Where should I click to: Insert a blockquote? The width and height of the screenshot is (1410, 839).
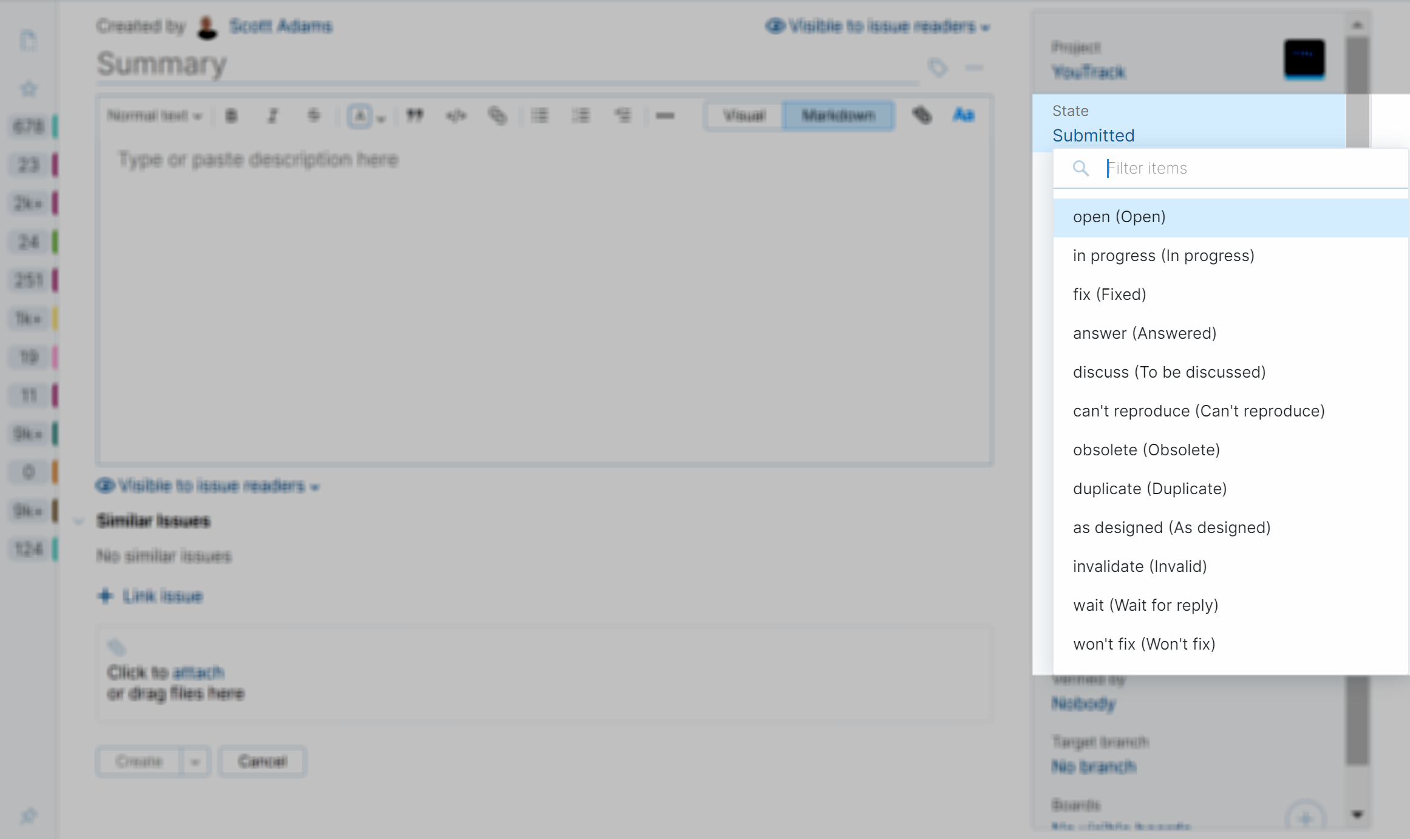tap(415, 115)
